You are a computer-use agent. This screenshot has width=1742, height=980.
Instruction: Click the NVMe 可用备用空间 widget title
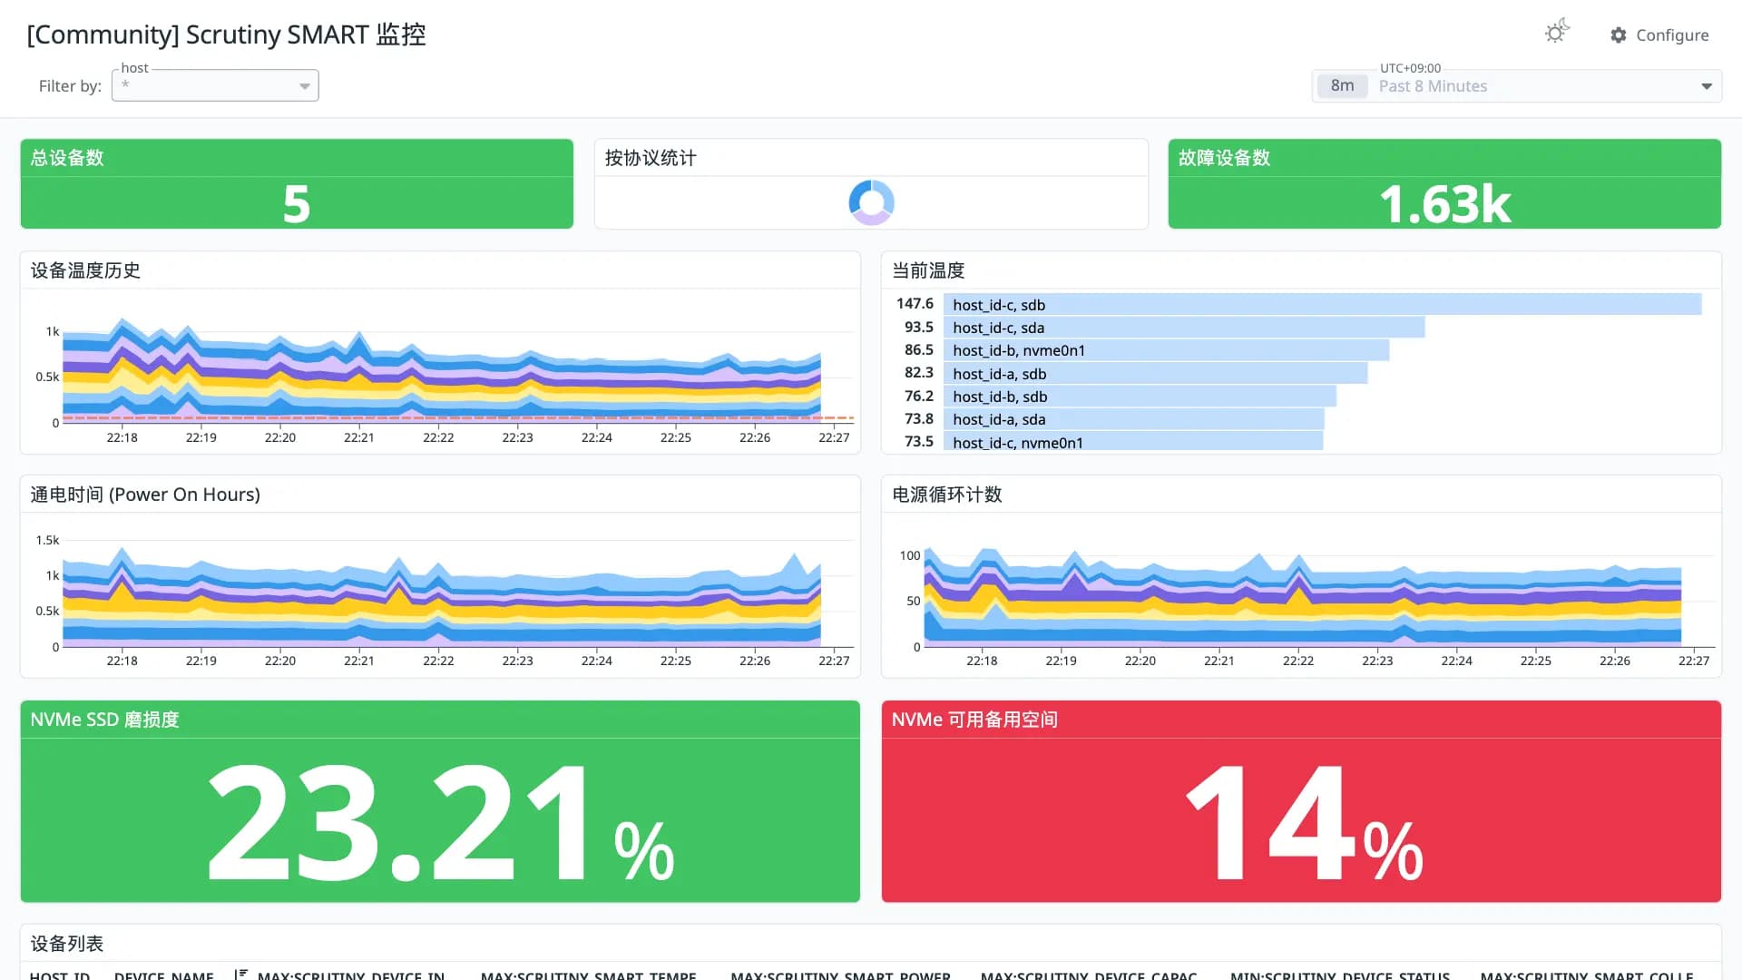[974, 720]
